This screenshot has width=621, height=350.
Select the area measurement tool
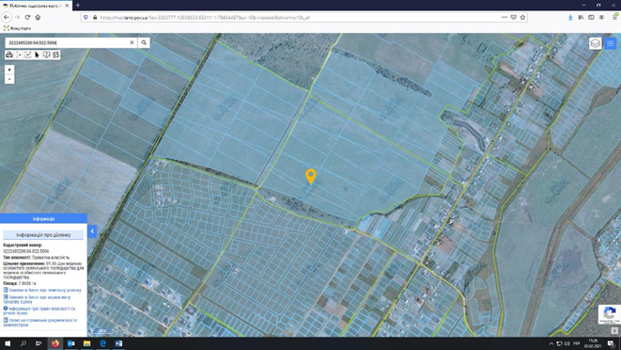point(28,55)
